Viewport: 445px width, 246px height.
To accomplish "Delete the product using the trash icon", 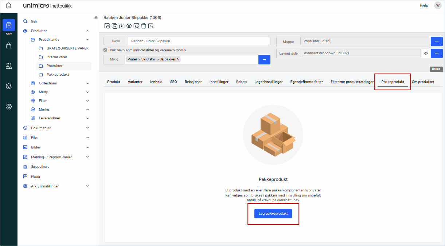I will pos(144,26).
